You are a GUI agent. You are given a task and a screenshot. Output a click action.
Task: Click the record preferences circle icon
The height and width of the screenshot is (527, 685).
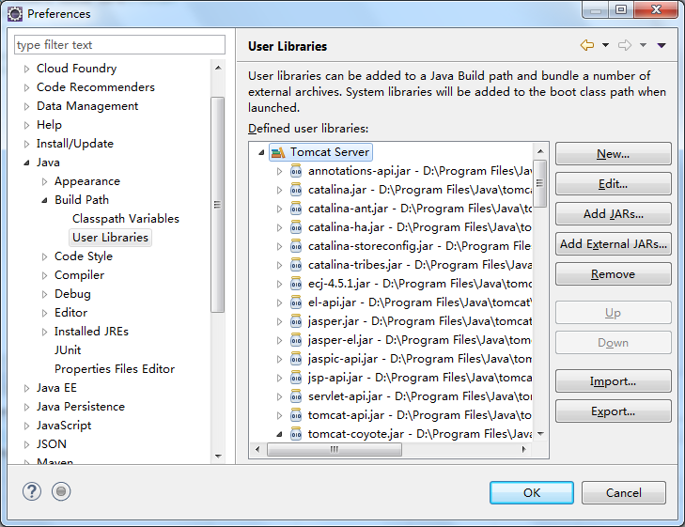point(61,491)
